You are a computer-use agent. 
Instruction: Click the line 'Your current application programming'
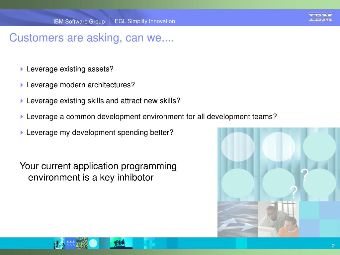pyautogui.click(x=98, y=166)
